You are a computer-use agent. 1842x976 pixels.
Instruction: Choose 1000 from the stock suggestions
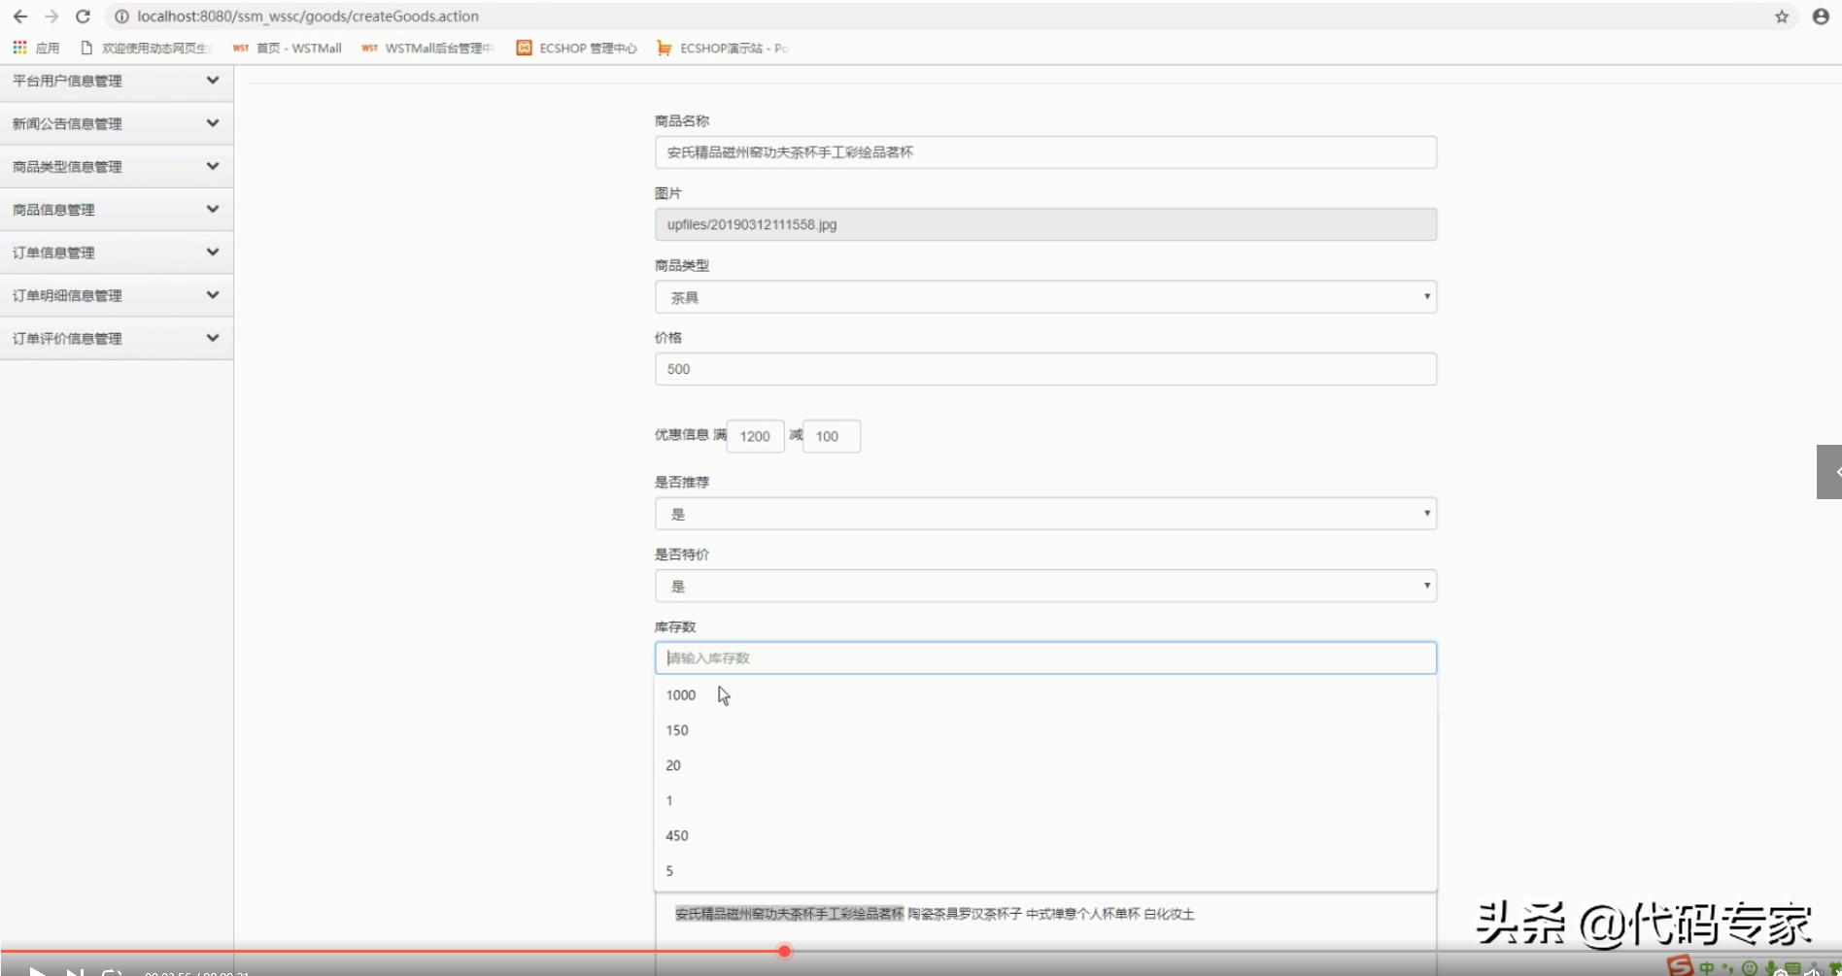coord(1045,695)
